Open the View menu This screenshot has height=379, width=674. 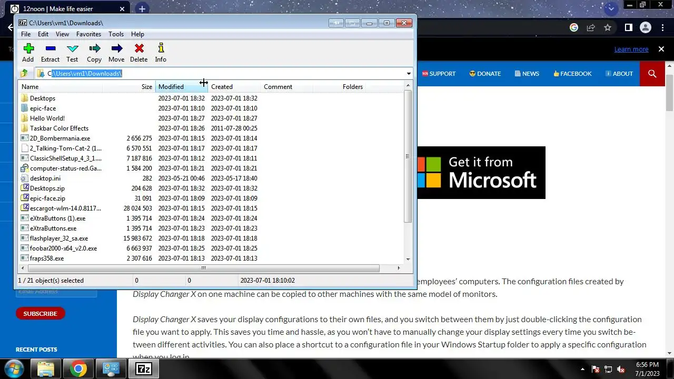62,34
